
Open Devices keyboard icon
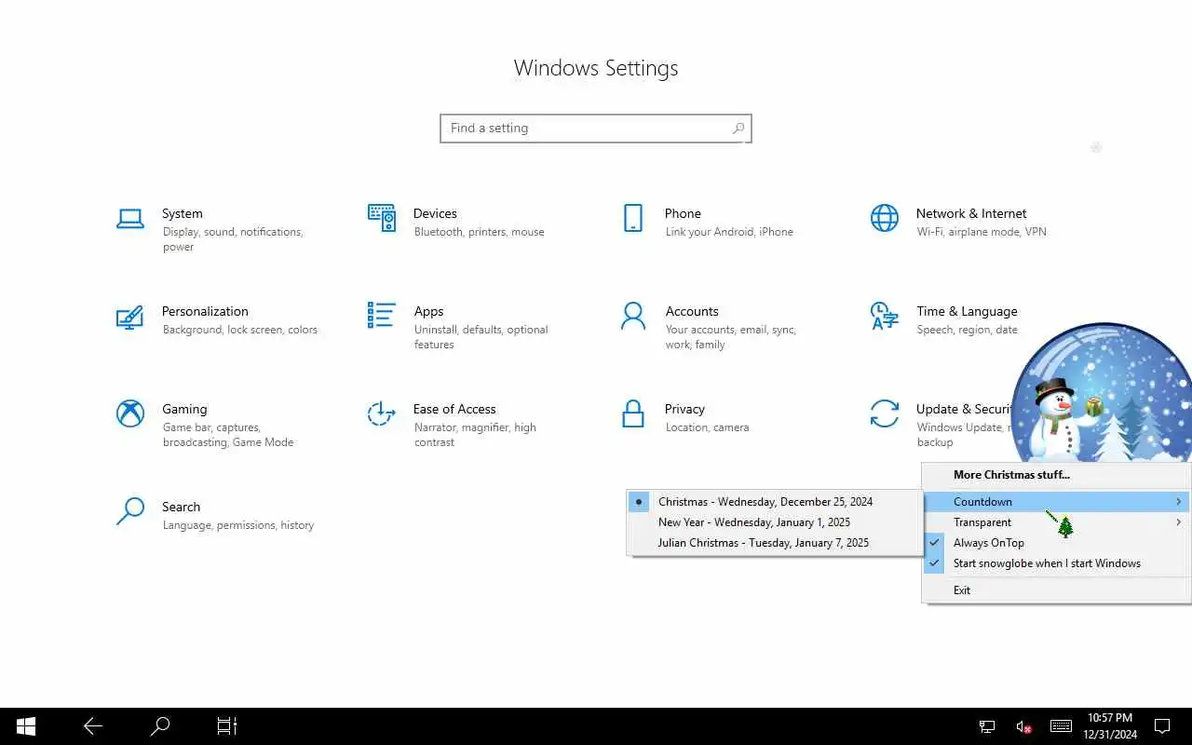tap(381, 218)
